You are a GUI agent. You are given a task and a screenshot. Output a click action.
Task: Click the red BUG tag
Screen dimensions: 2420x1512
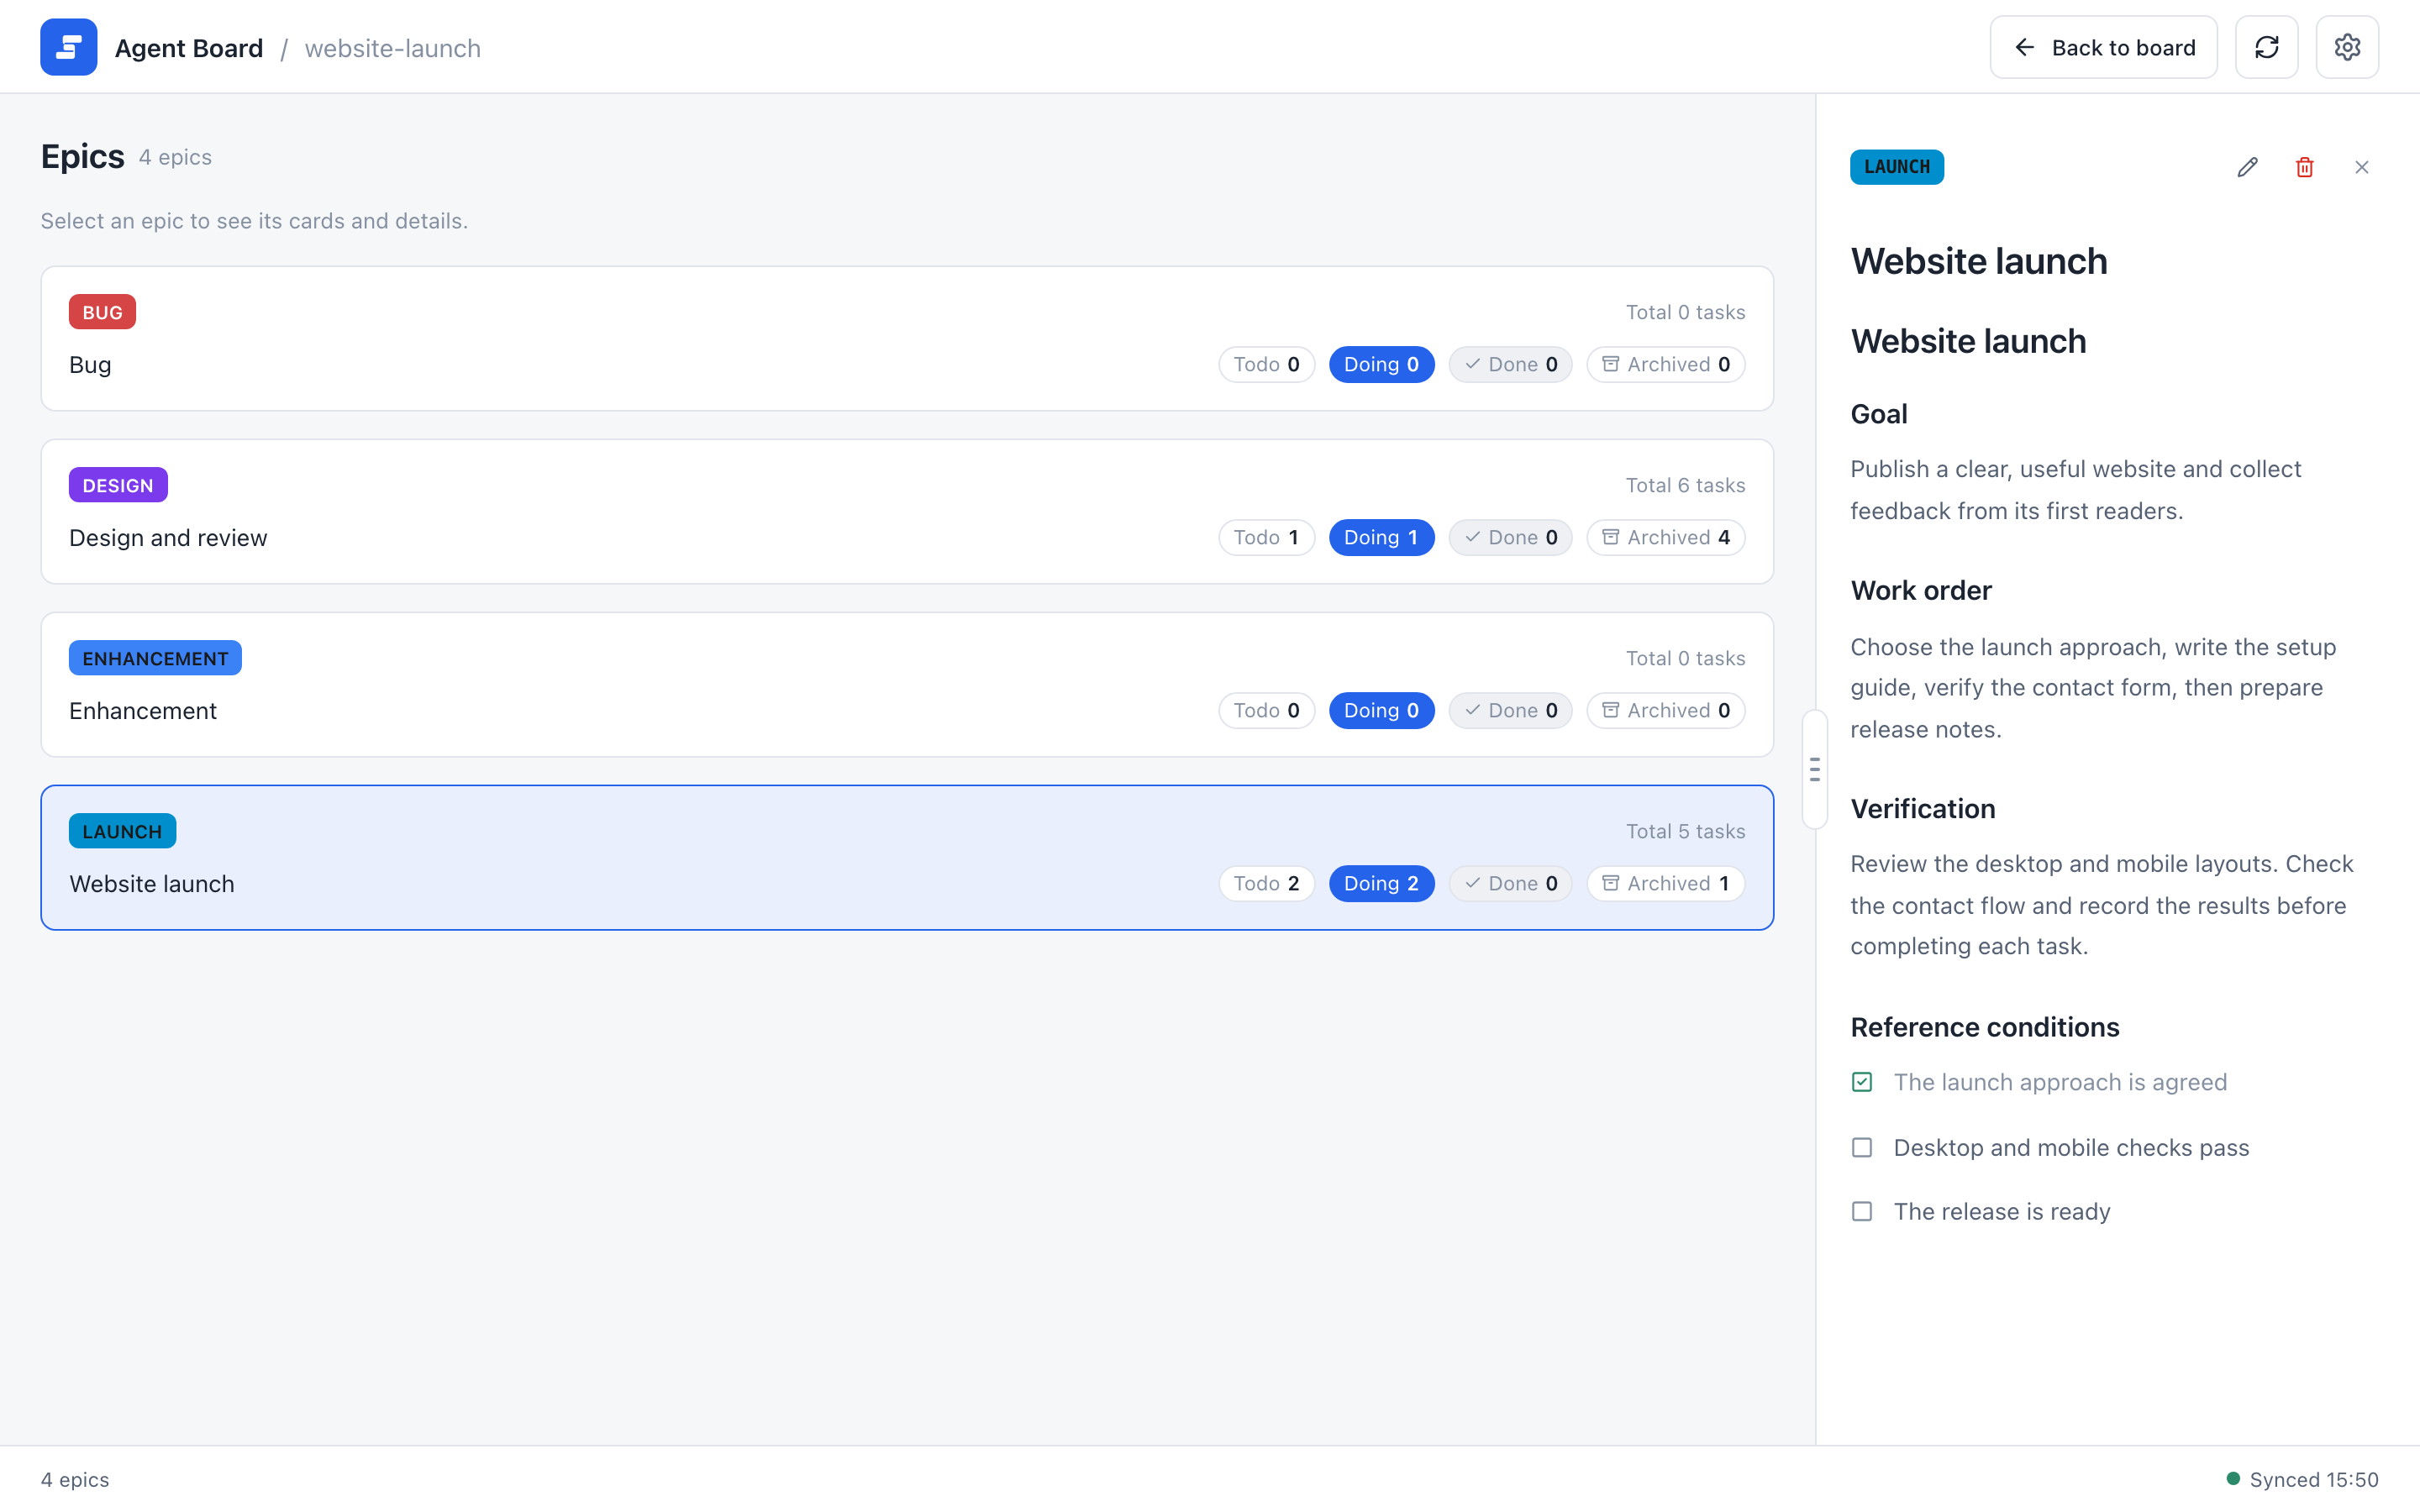pos(102,312)
